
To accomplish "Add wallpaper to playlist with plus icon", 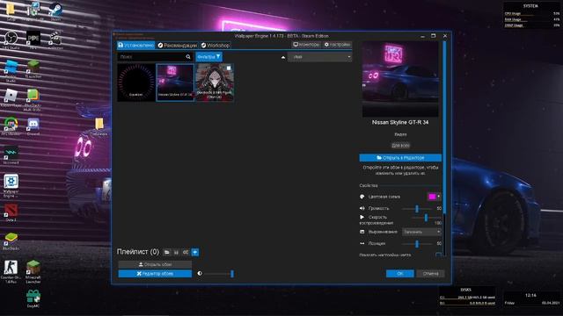I will (x=195, y=252).
